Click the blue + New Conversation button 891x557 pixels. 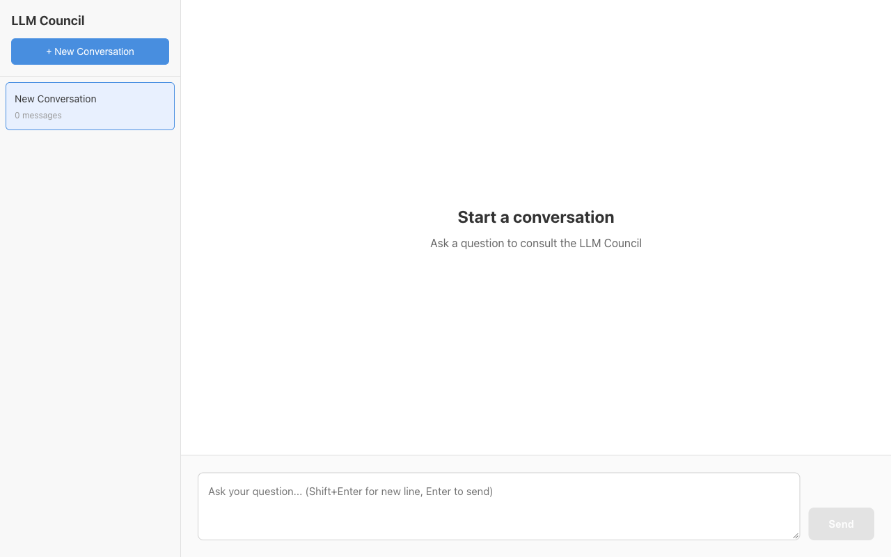click(x=90, y=52)
